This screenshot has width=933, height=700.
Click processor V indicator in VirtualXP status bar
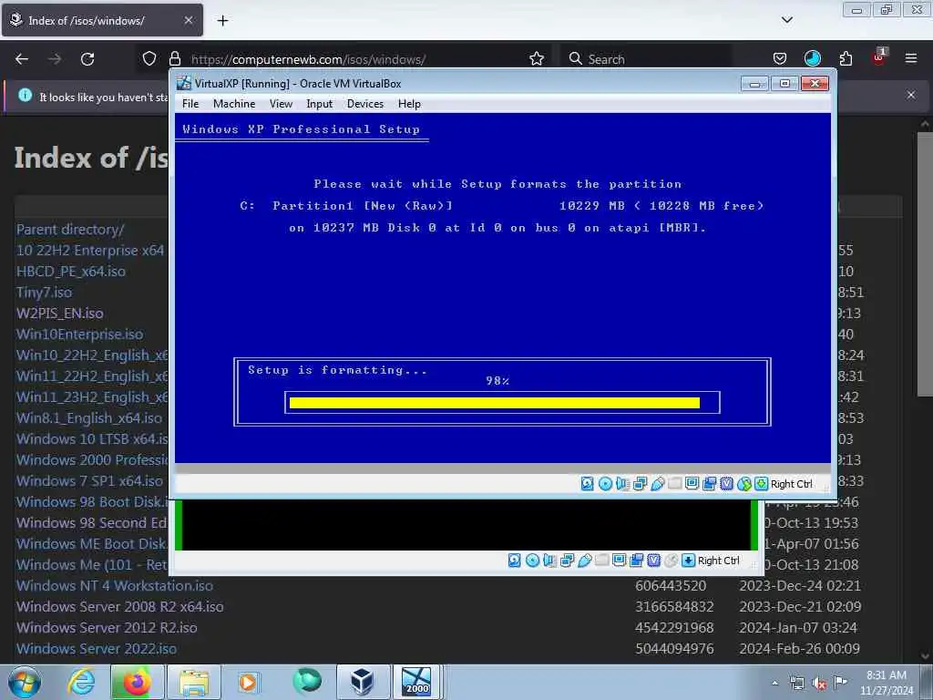726,484
